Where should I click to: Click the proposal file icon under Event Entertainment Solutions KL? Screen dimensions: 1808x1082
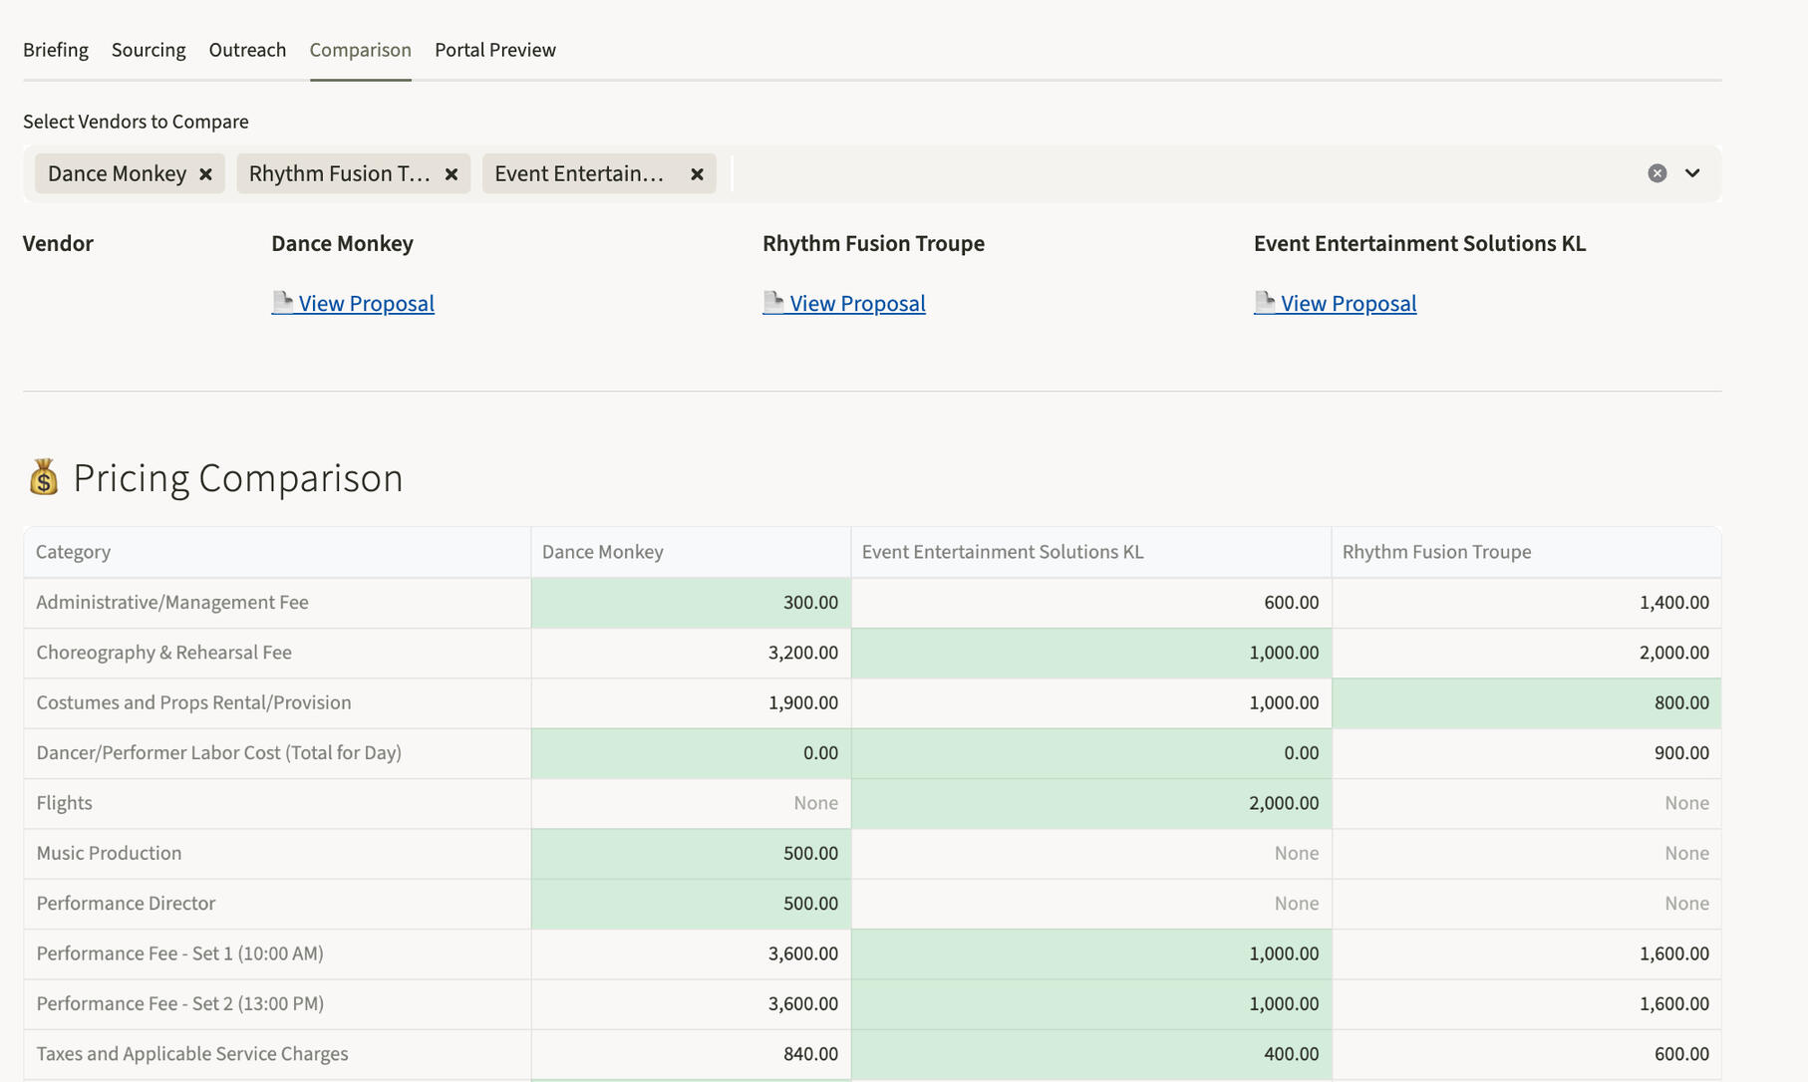click(1265, 302)
